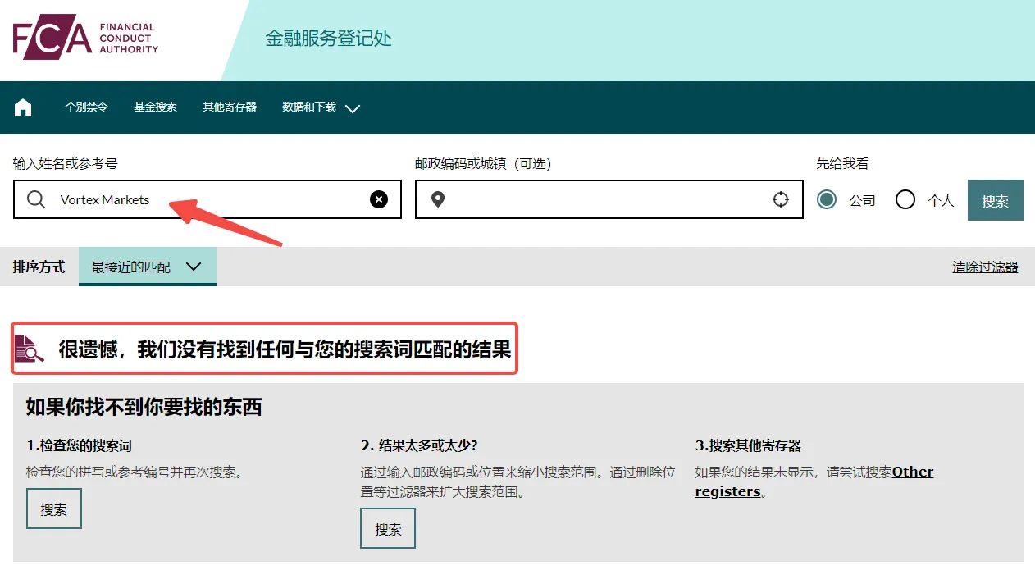Click 清除过滤器 link

coord(985,267)
